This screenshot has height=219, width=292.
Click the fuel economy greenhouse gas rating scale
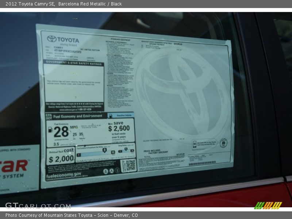pos(96,152)
